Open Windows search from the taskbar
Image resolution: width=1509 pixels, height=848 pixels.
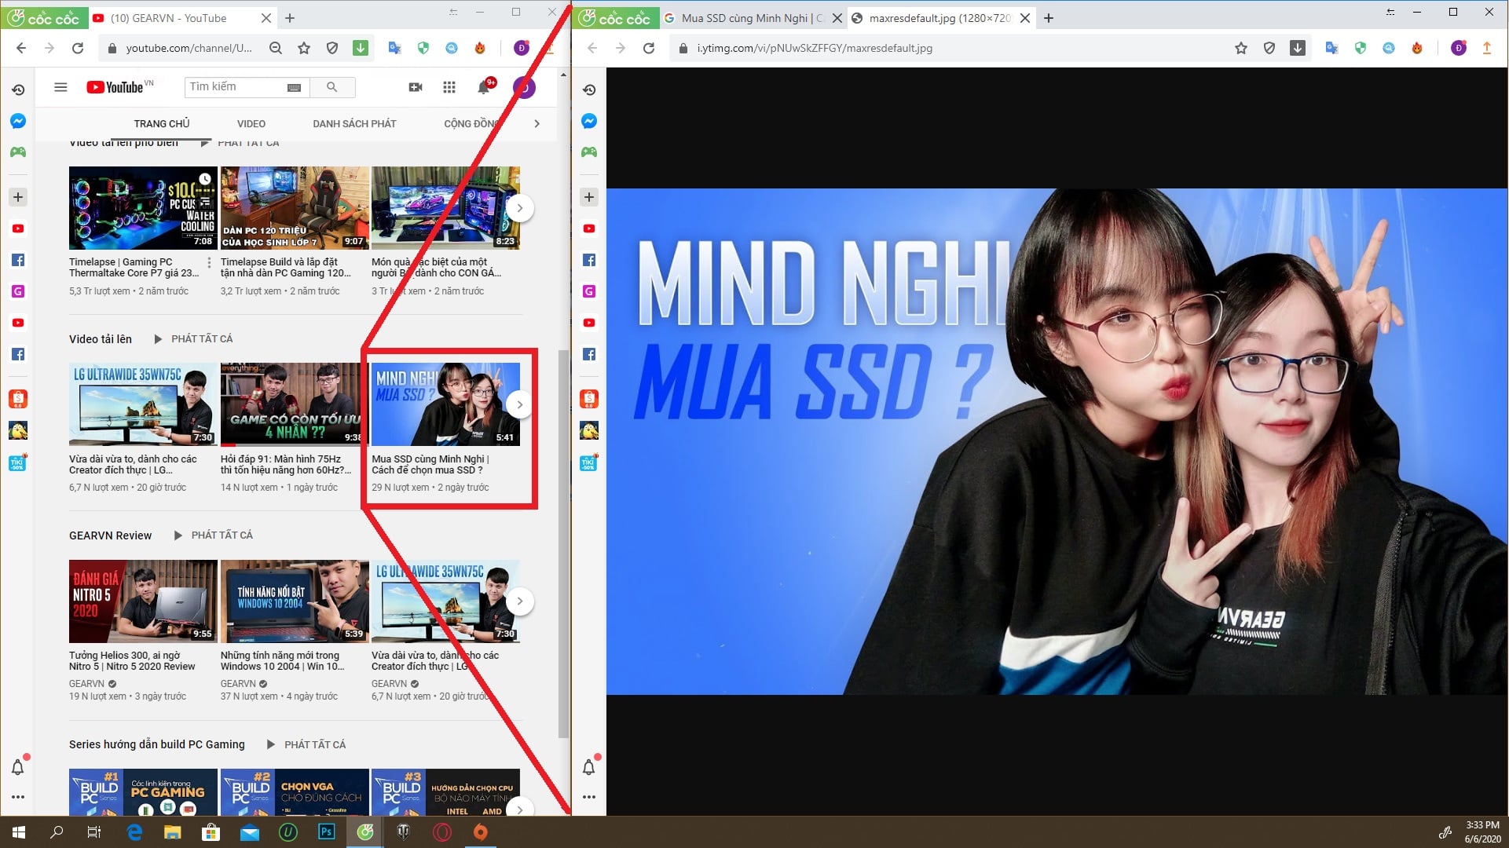[x=57, y=832]
